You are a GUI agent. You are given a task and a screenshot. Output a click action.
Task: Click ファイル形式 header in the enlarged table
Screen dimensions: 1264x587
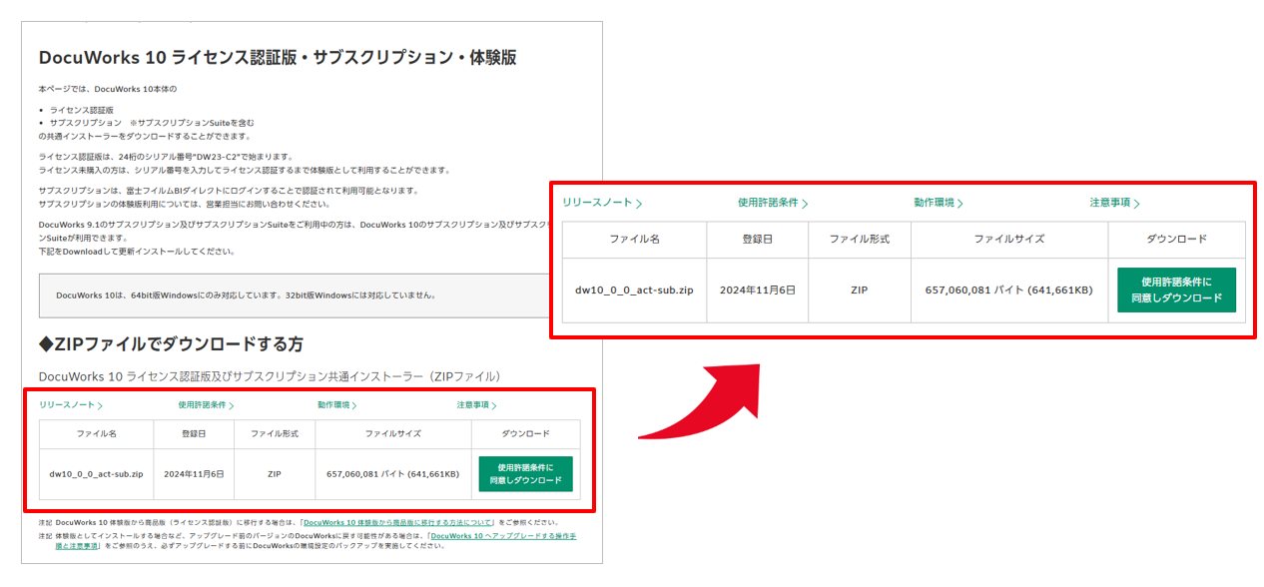tap(860, 240)
